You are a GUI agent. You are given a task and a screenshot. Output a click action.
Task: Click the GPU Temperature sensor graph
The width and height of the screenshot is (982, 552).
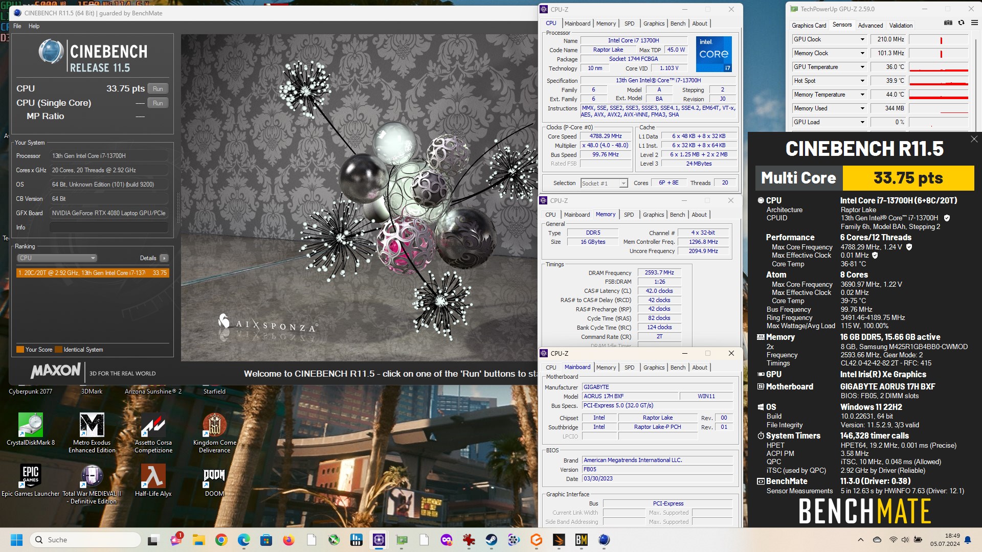[939, 67]
